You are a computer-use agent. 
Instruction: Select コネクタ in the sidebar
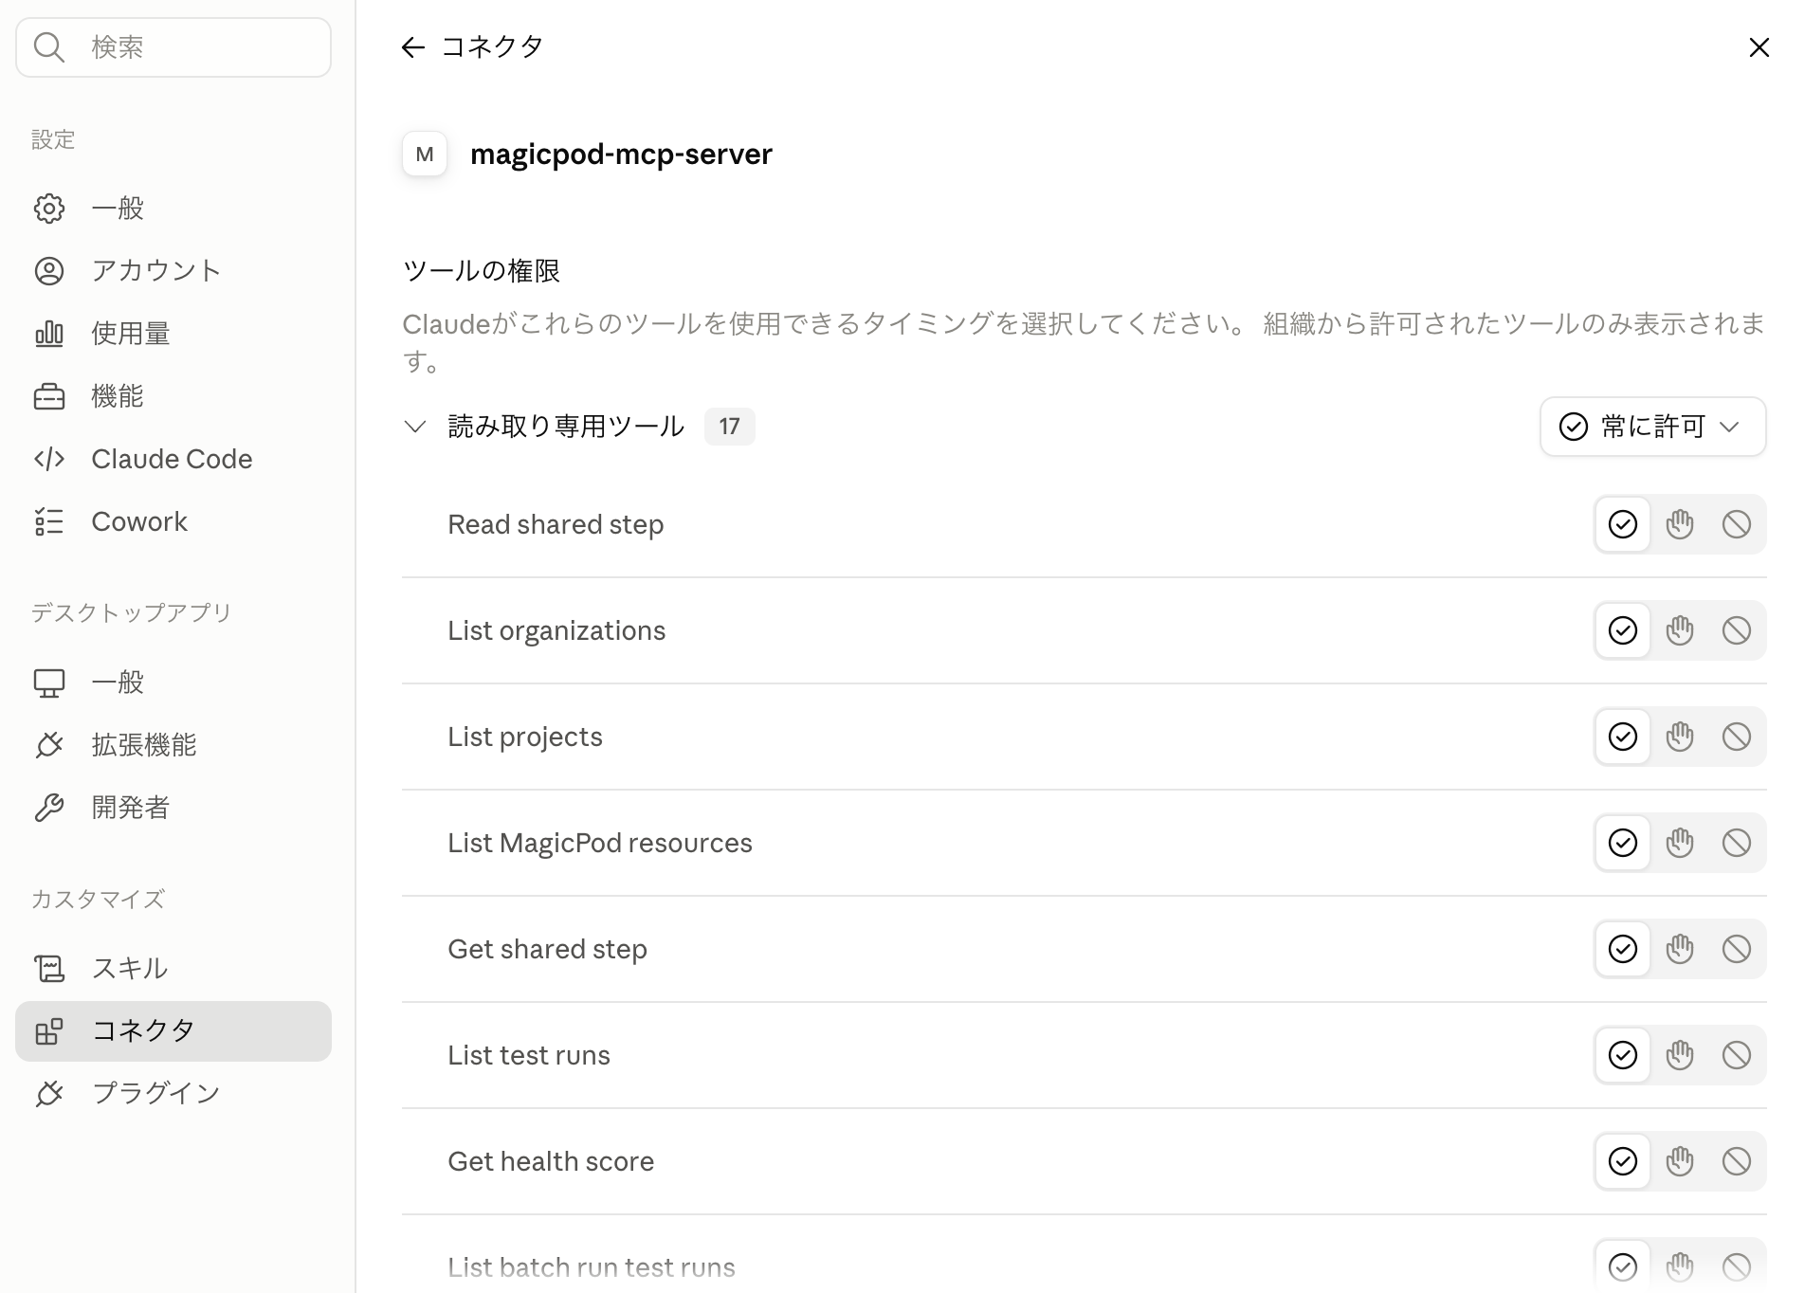click(173, 1030)
